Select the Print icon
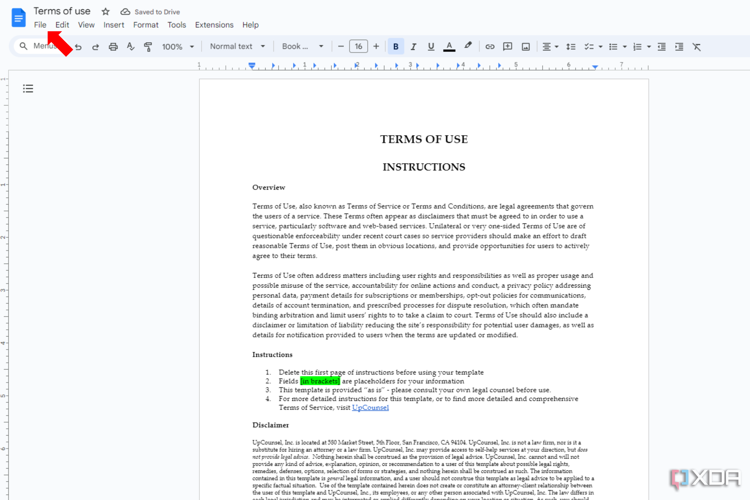This screenshot has width=750, height=500. coord(113,46)
